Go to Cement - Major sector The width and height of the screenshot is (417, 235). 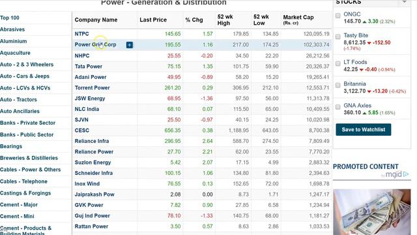point(19,204)
